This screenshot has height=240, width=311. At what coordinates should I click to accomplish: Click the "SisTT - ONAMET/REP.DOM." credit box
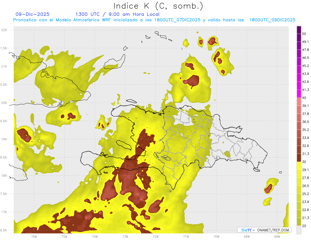pos(264,230)
